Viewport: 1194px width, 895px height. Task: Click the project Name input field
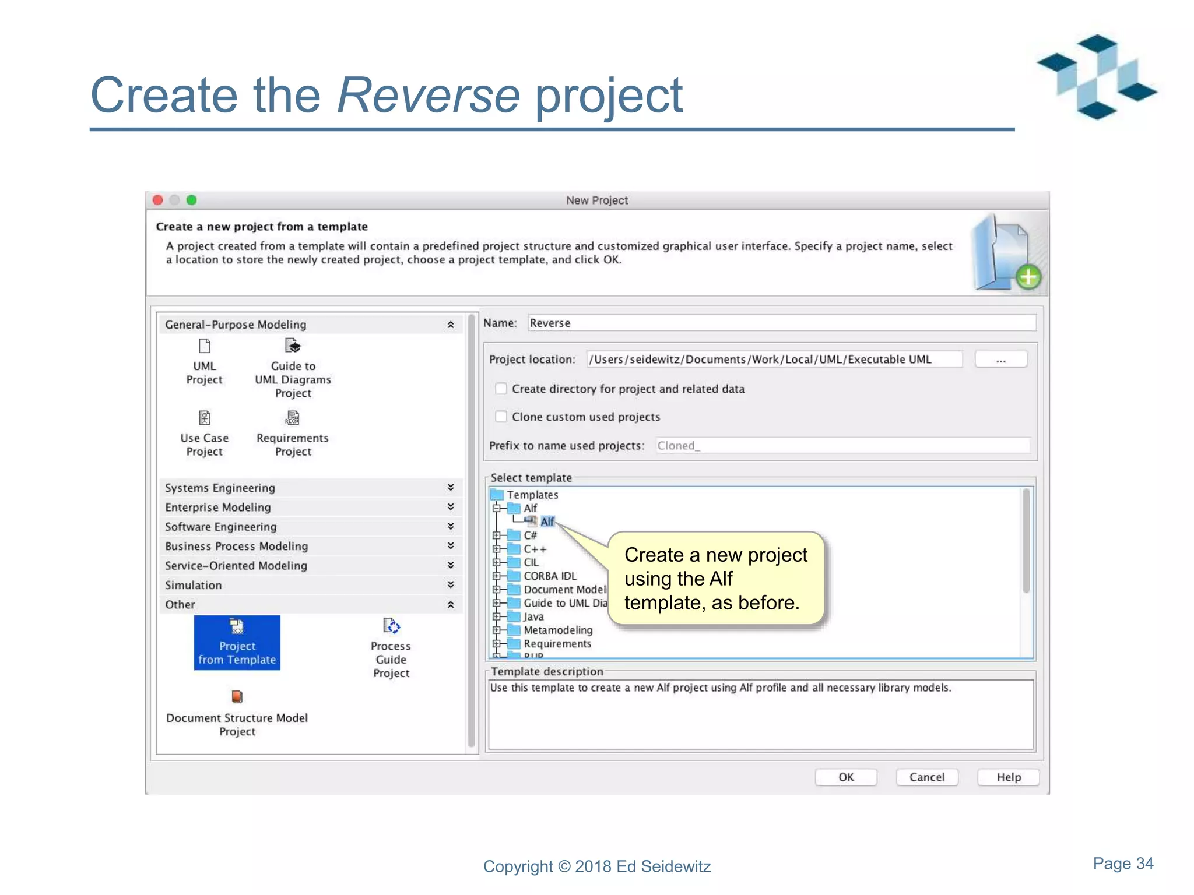pyautogui.click(x=781, y=323)
